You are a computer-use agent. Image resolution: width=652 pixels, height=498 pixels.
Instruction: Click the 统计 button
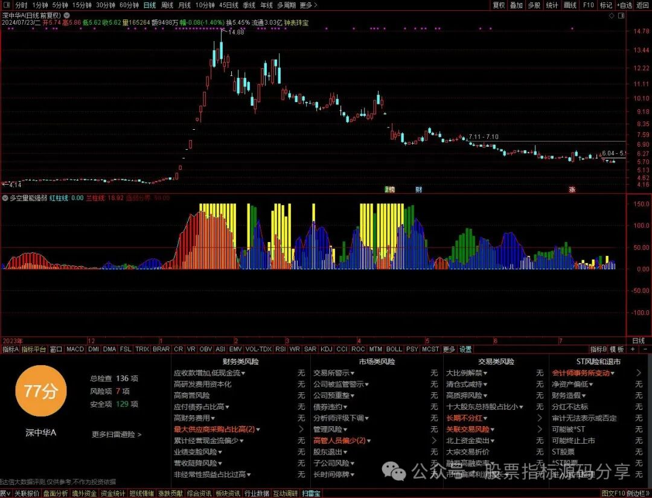[552, 5]
